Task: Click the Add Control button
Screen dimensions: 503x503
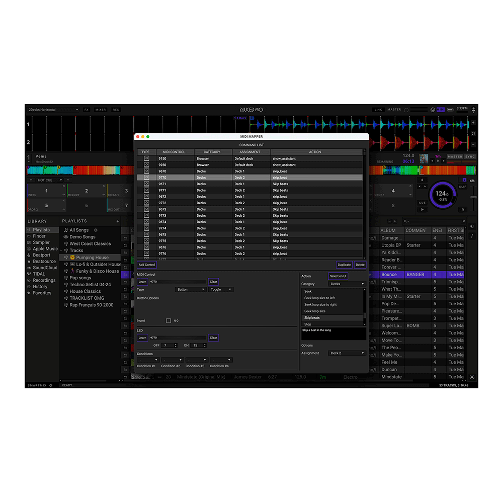Action: click(x=147, y=265)
